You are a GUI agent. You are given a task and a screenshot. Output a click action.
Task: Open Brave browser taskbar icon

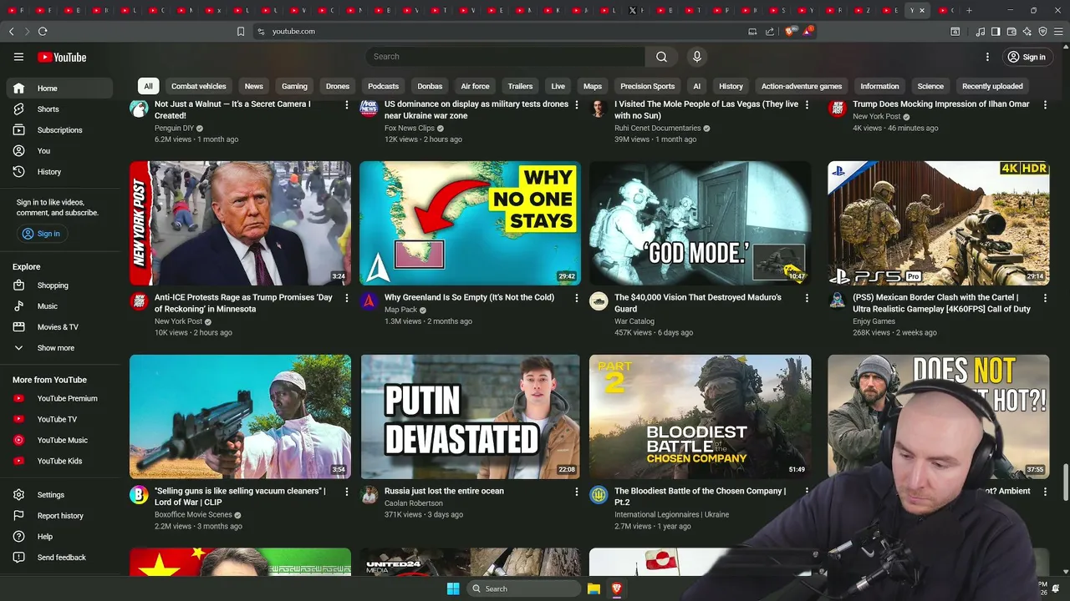click(617, 588)
